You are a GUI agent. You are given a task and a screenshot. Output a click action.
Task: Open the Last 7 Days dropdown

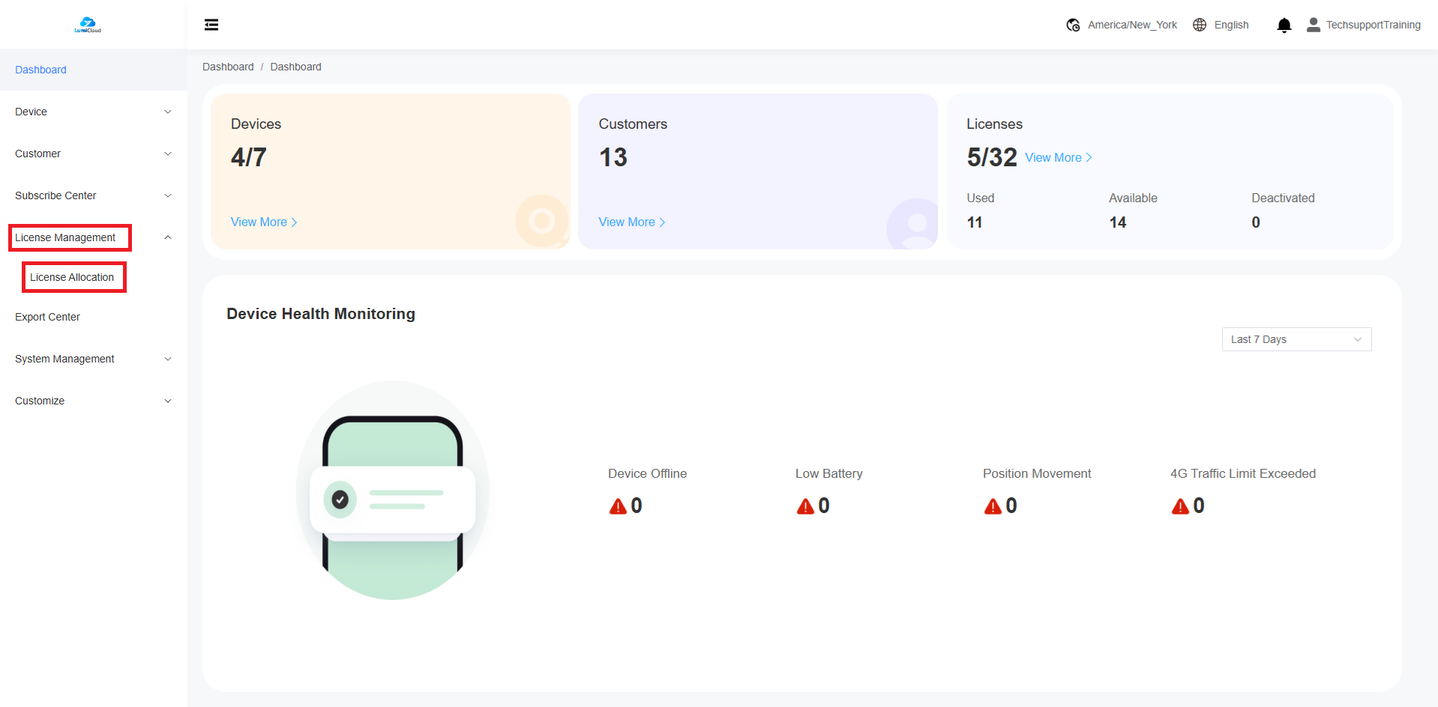tap(1296, 339)
